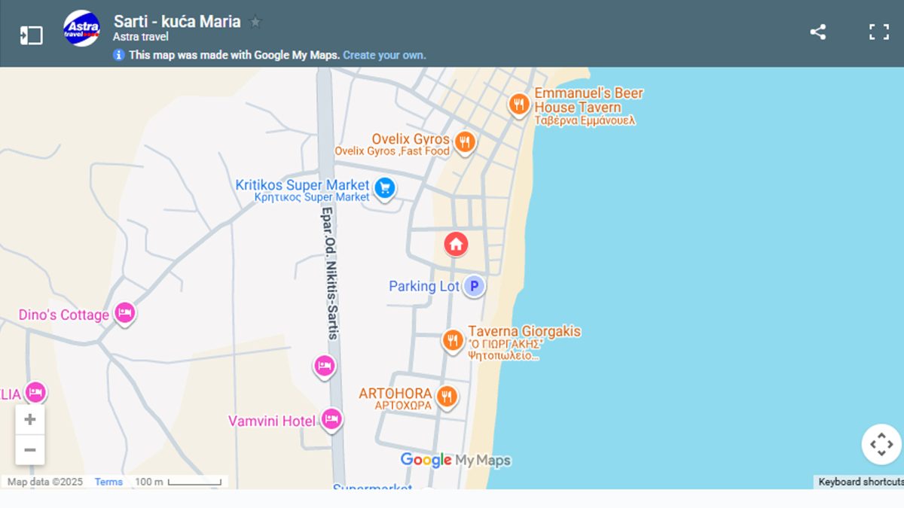This screenshot has height=508, width=904.
Task: Click the Astra travel logo
Action: coord(81,29)
